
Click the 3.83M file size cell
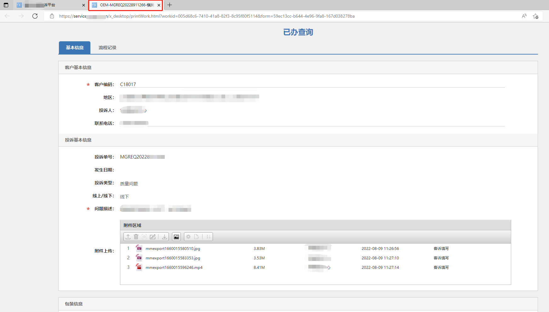(259, 249)
